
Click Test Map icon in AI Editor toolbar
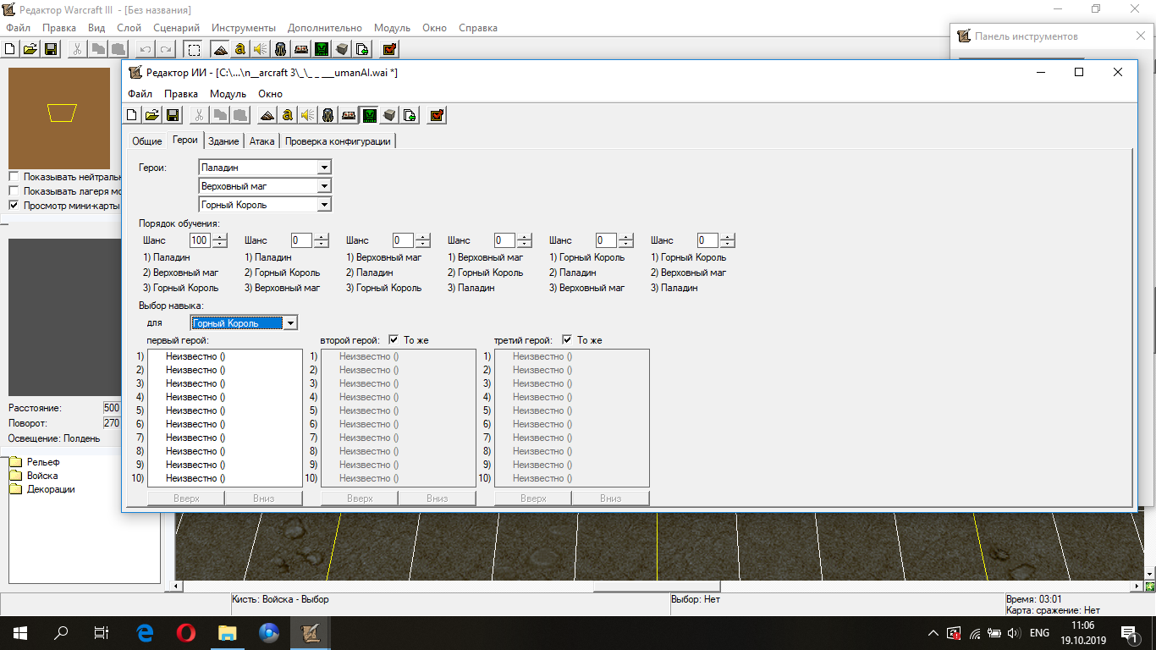pyautogui.click(x=437, y=115)
